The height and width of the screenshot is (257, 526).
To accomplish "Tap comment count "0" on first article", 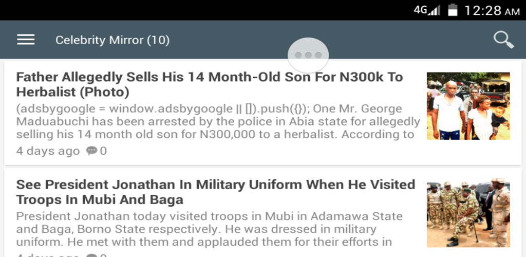I will pos(104,151).
